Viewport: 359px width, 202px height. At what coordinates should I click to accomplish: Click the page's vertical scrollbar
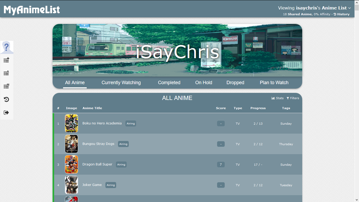click(x=357, y=105)
